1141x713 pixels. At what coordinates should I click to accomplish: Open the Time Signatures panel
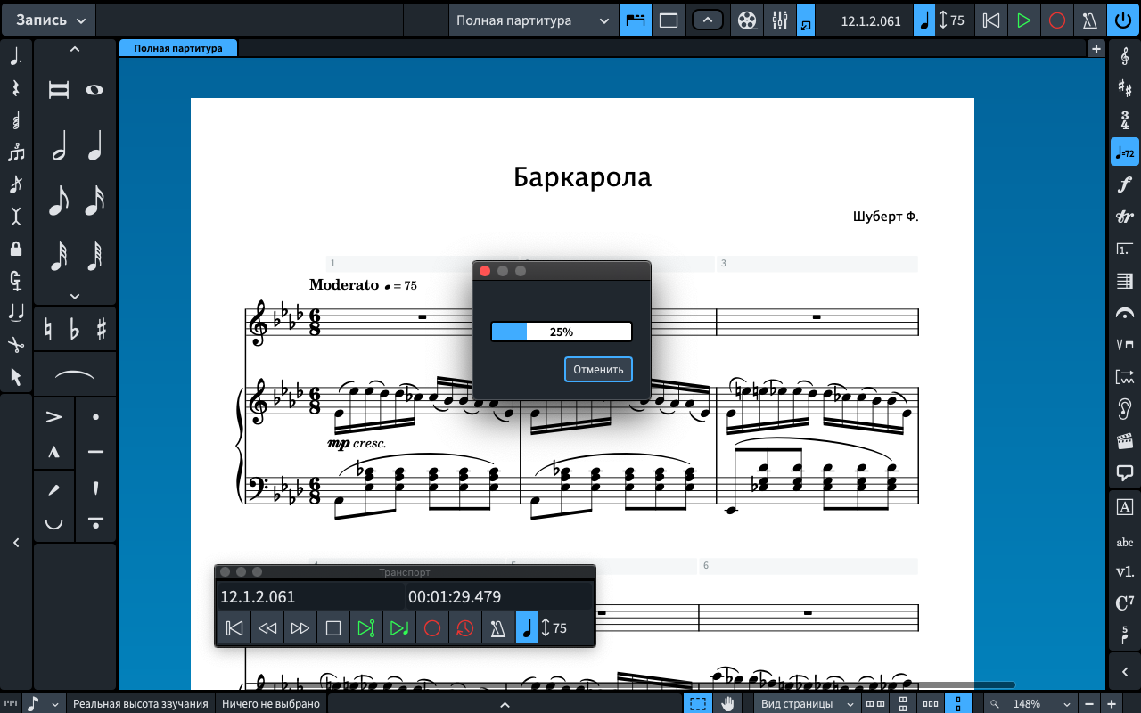(x=1124, y=119)
